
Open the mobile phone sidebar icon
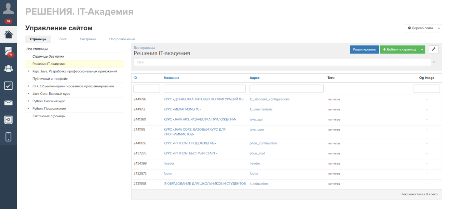click(8, 137)
